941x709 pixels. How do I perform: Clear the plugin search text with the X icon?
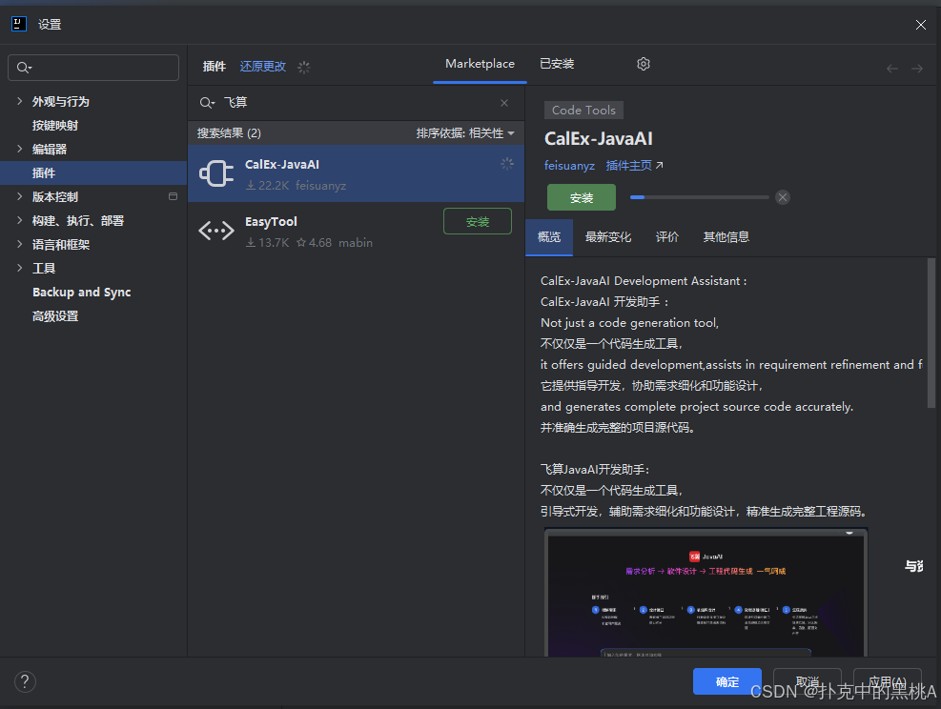(x=504, y=103)
